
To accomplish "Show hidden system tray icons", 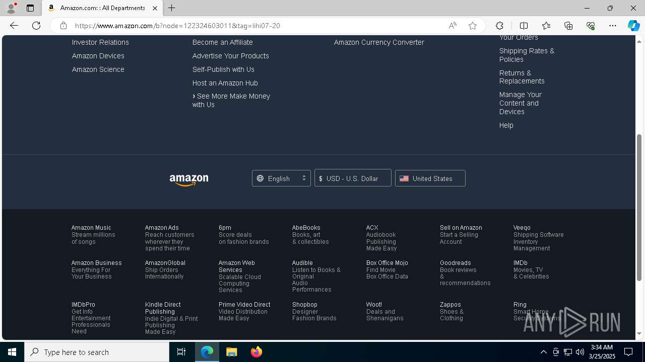I will click(x=543, y=352).
